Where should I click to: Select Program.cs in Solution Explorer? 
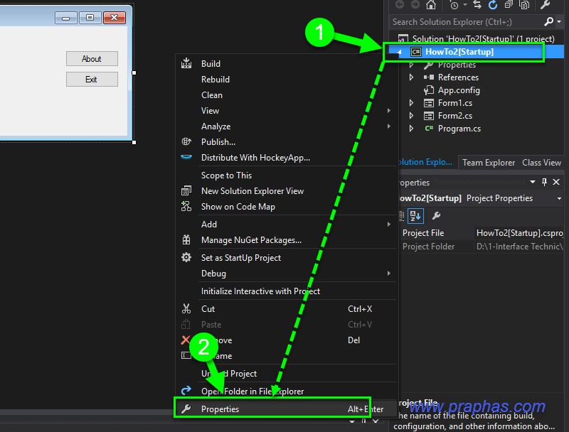pos(459,129)
